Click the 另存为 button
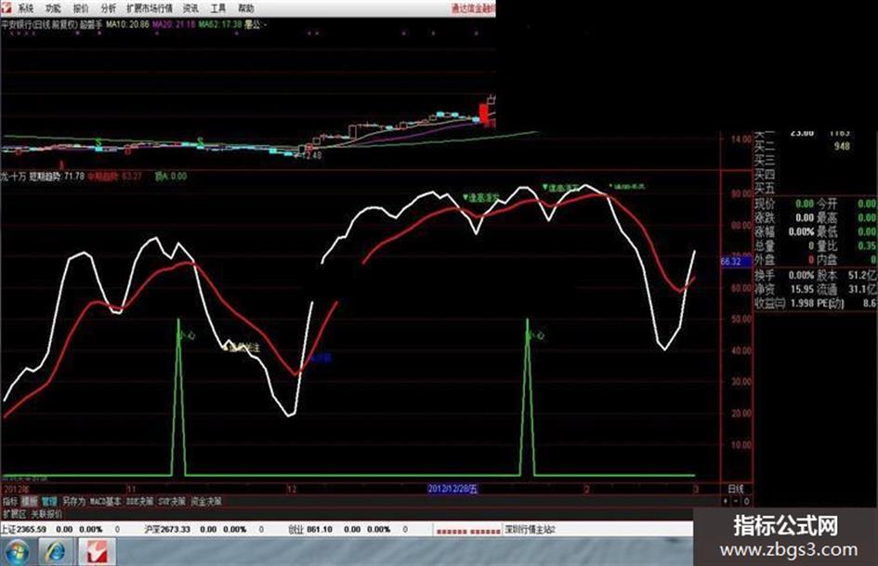 click(x=73, y=501)
